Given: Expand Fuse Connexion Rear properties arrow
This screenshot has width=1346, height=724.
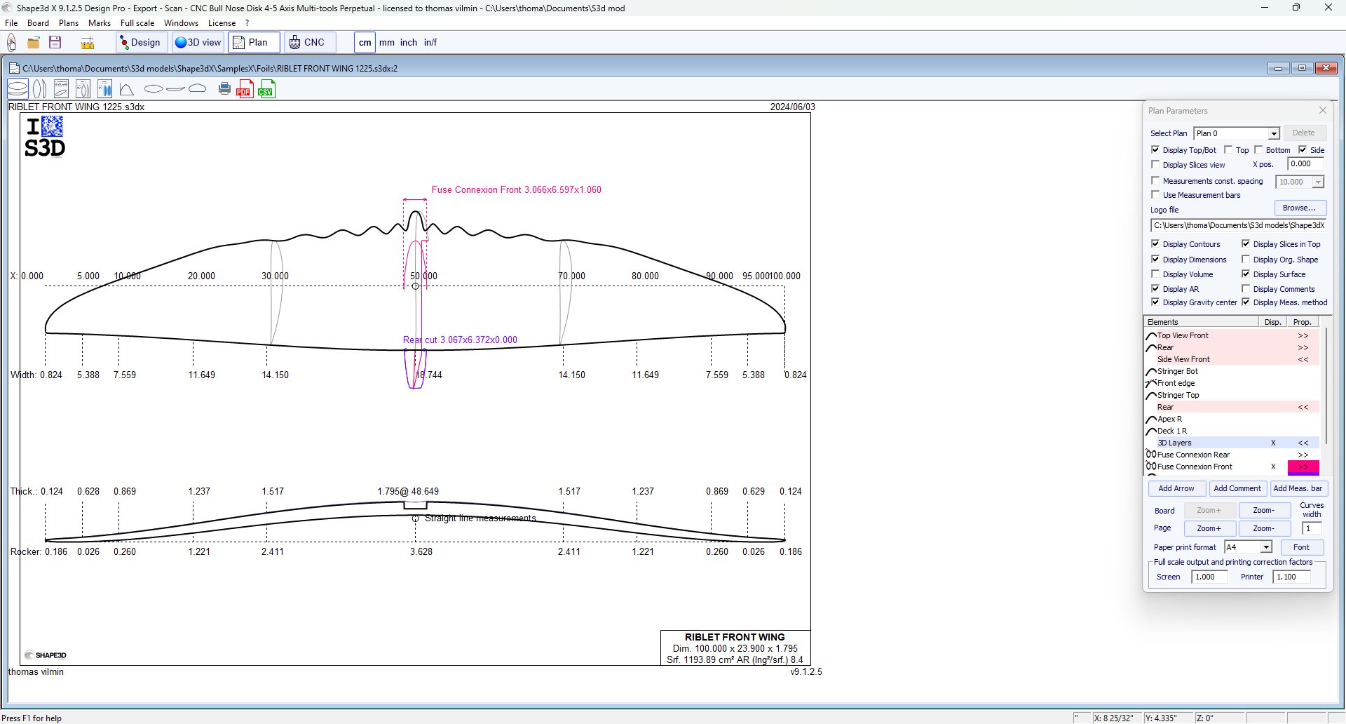Looking at the screenshot, I should 1303,455.
